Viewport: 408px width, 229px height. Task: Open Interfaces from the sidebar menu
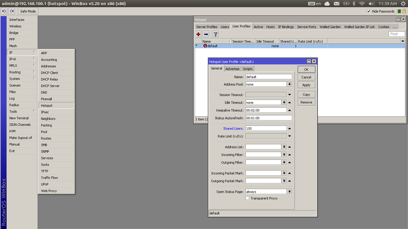tap(22, 20)
